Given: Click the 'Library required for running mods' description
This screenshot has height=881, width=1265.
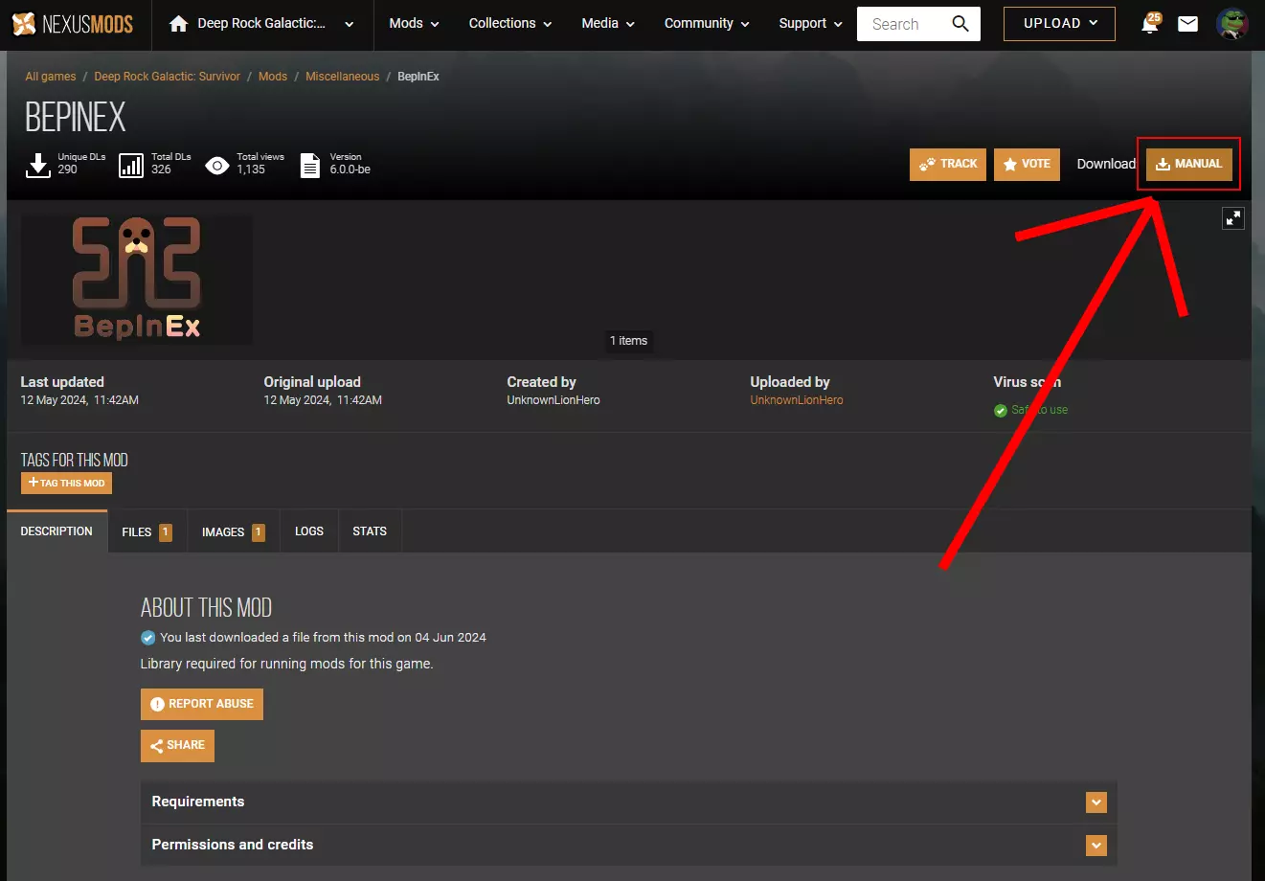Looking at the screenshot, I should pyautogui.click(x=287, y=664).
